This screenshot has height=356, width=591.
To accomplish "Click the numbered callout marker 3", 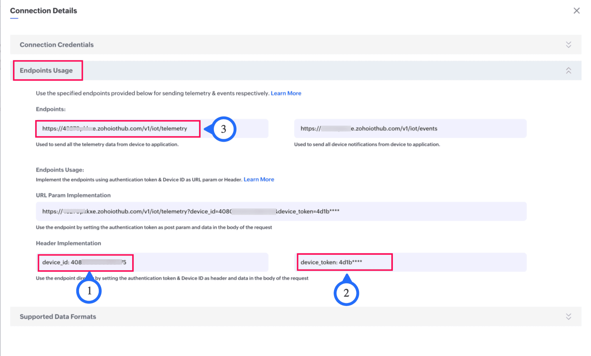I will (x=223, y=129).
